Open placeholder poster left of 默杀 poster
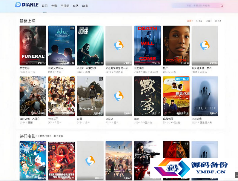The height and width of the screenshot is (181, 238). coord(119,96)
